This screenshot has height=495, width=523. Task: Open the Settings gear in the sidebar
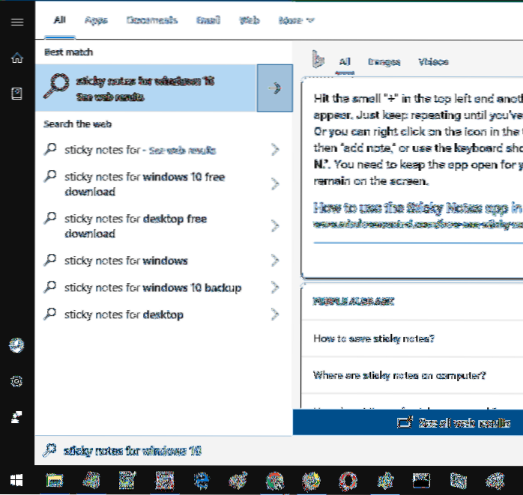click(x=16, y=381)
